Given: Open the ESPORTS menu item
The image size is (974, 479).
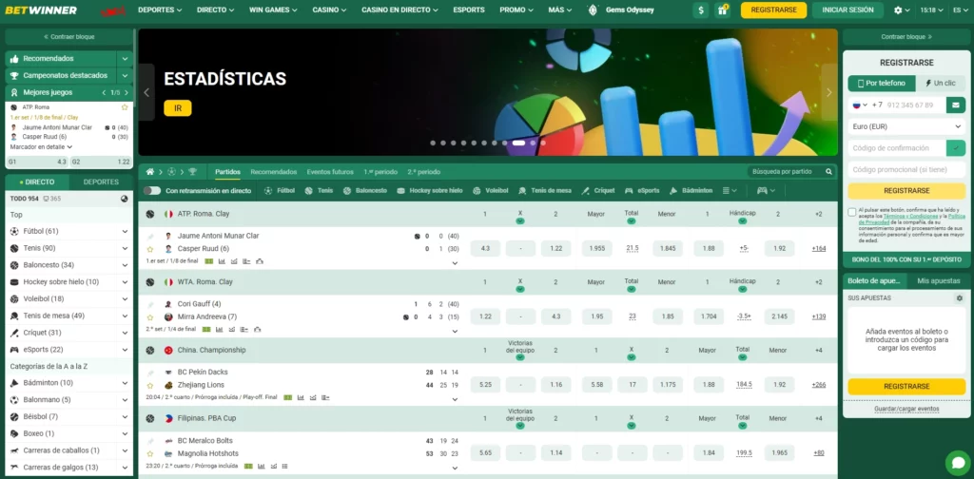Looking at the screenshot, I should (x=469, y=10).
